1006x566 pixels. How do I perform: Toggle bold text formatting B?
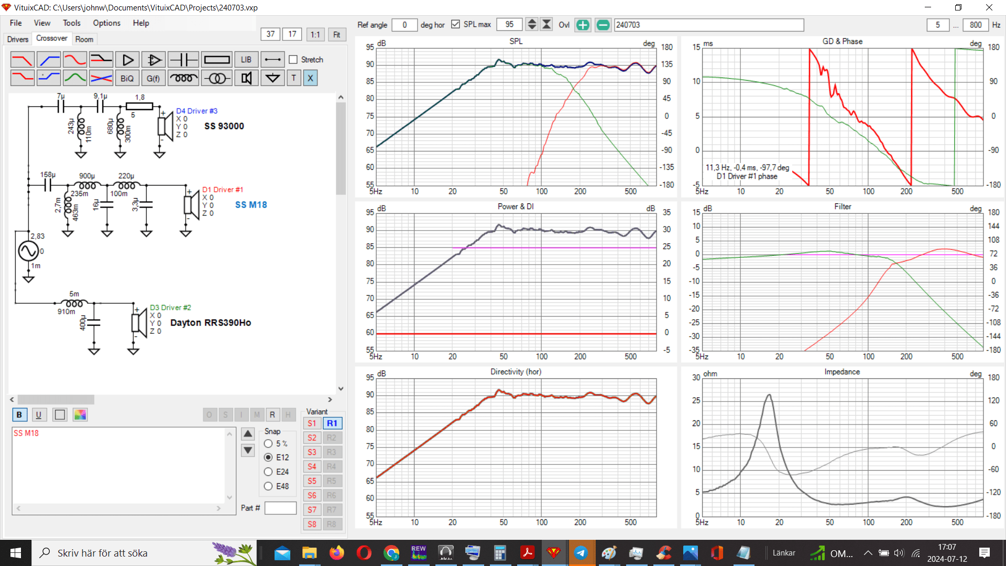point(19,415)
